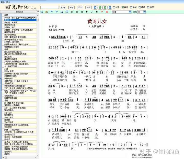184x159 pixels.
Task: Select 江布拉克之歌 in document list
Action: (20, 134)
